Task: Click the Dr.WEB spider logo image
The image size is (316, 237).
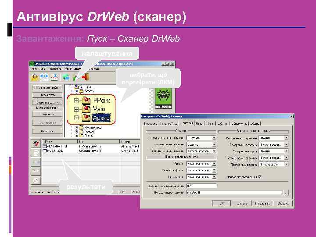Action: coord(163,99)
